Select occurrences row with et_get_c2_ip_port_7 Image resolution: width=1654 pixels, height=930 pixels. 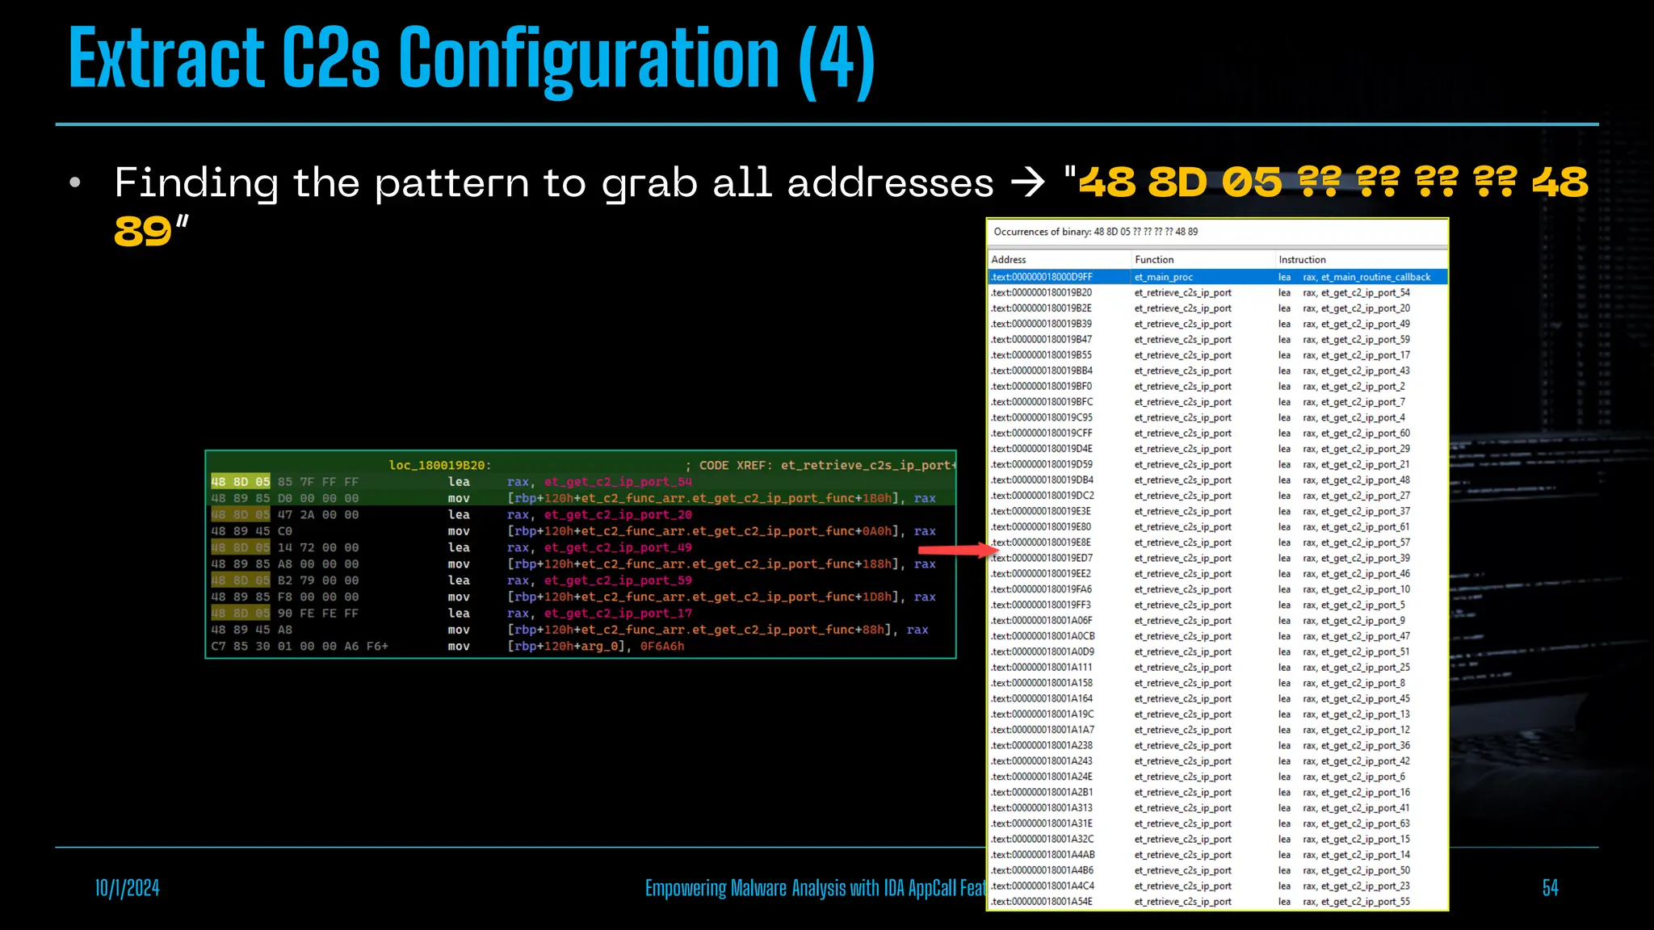point(1218,402)
